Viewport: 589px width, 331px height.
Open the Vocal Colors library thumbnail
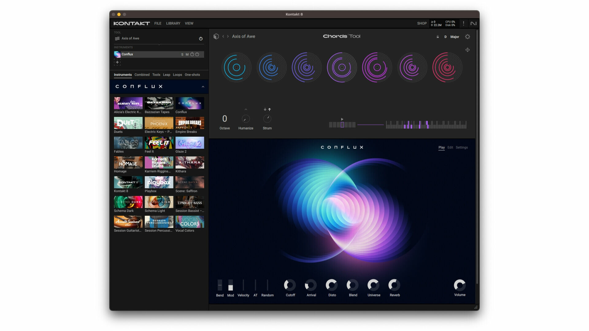[x=190, y=222]
